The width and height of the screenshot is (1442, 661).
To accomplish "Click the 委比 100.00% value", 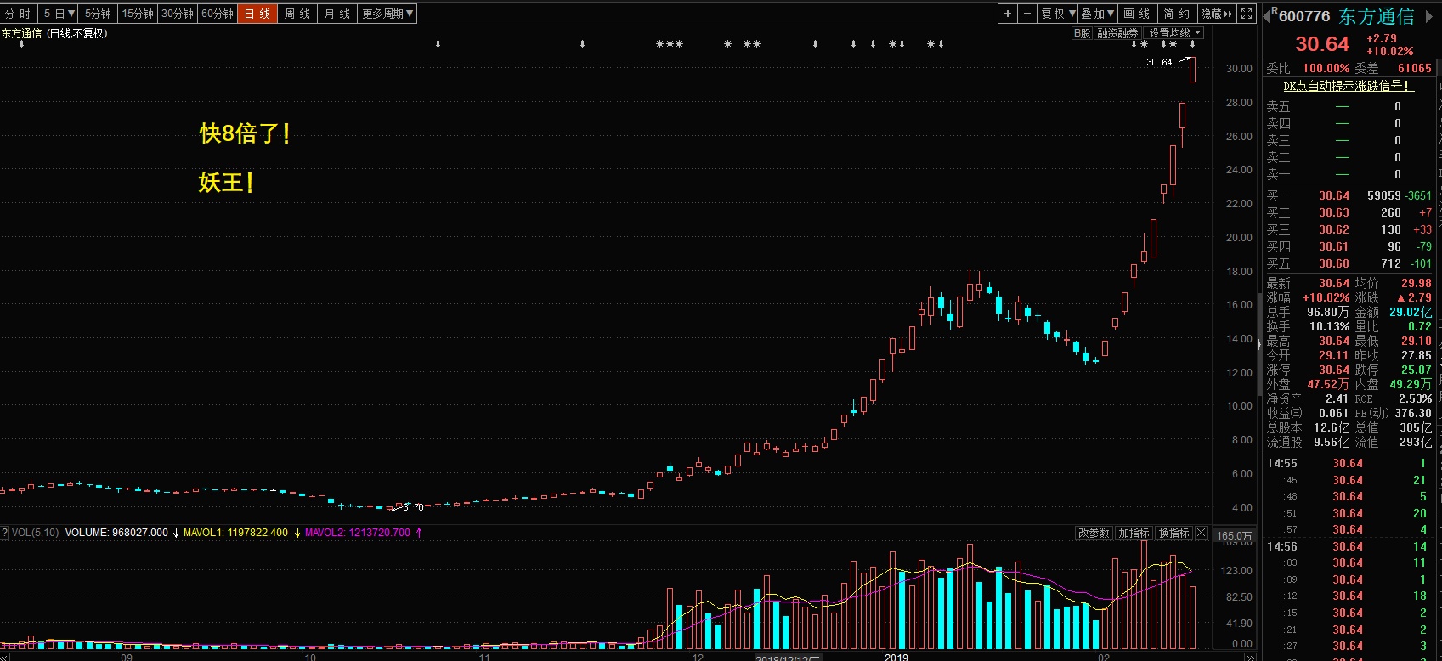I will pyautogui.click(x=1326, y=68).
